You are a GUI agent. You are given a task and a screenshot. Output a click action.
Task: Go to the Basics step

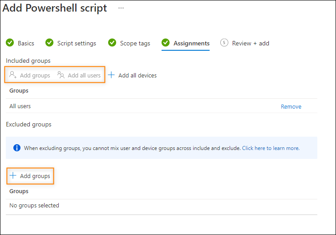point(26,43)
